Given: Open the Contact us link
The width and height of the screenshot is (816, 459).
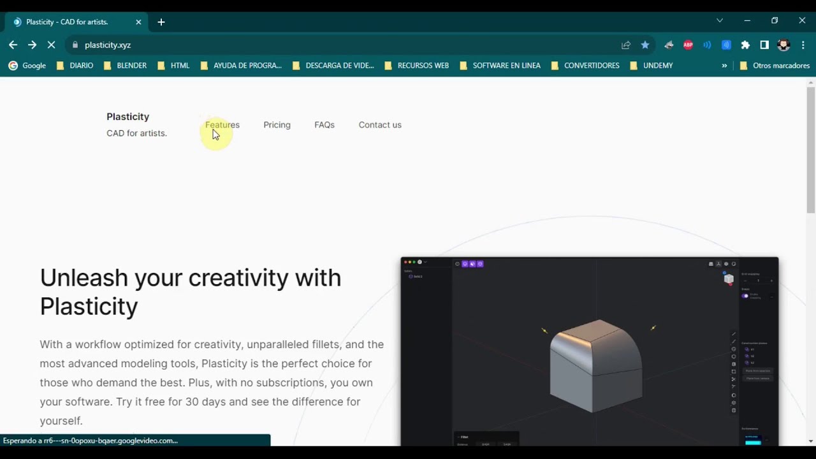Looking at the screenshot, I should (380, 125).
